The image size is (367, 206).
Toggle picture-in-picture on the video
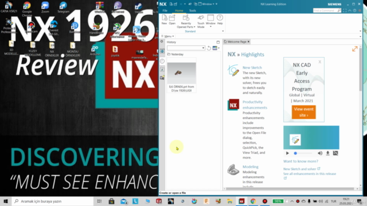(335, 153)
